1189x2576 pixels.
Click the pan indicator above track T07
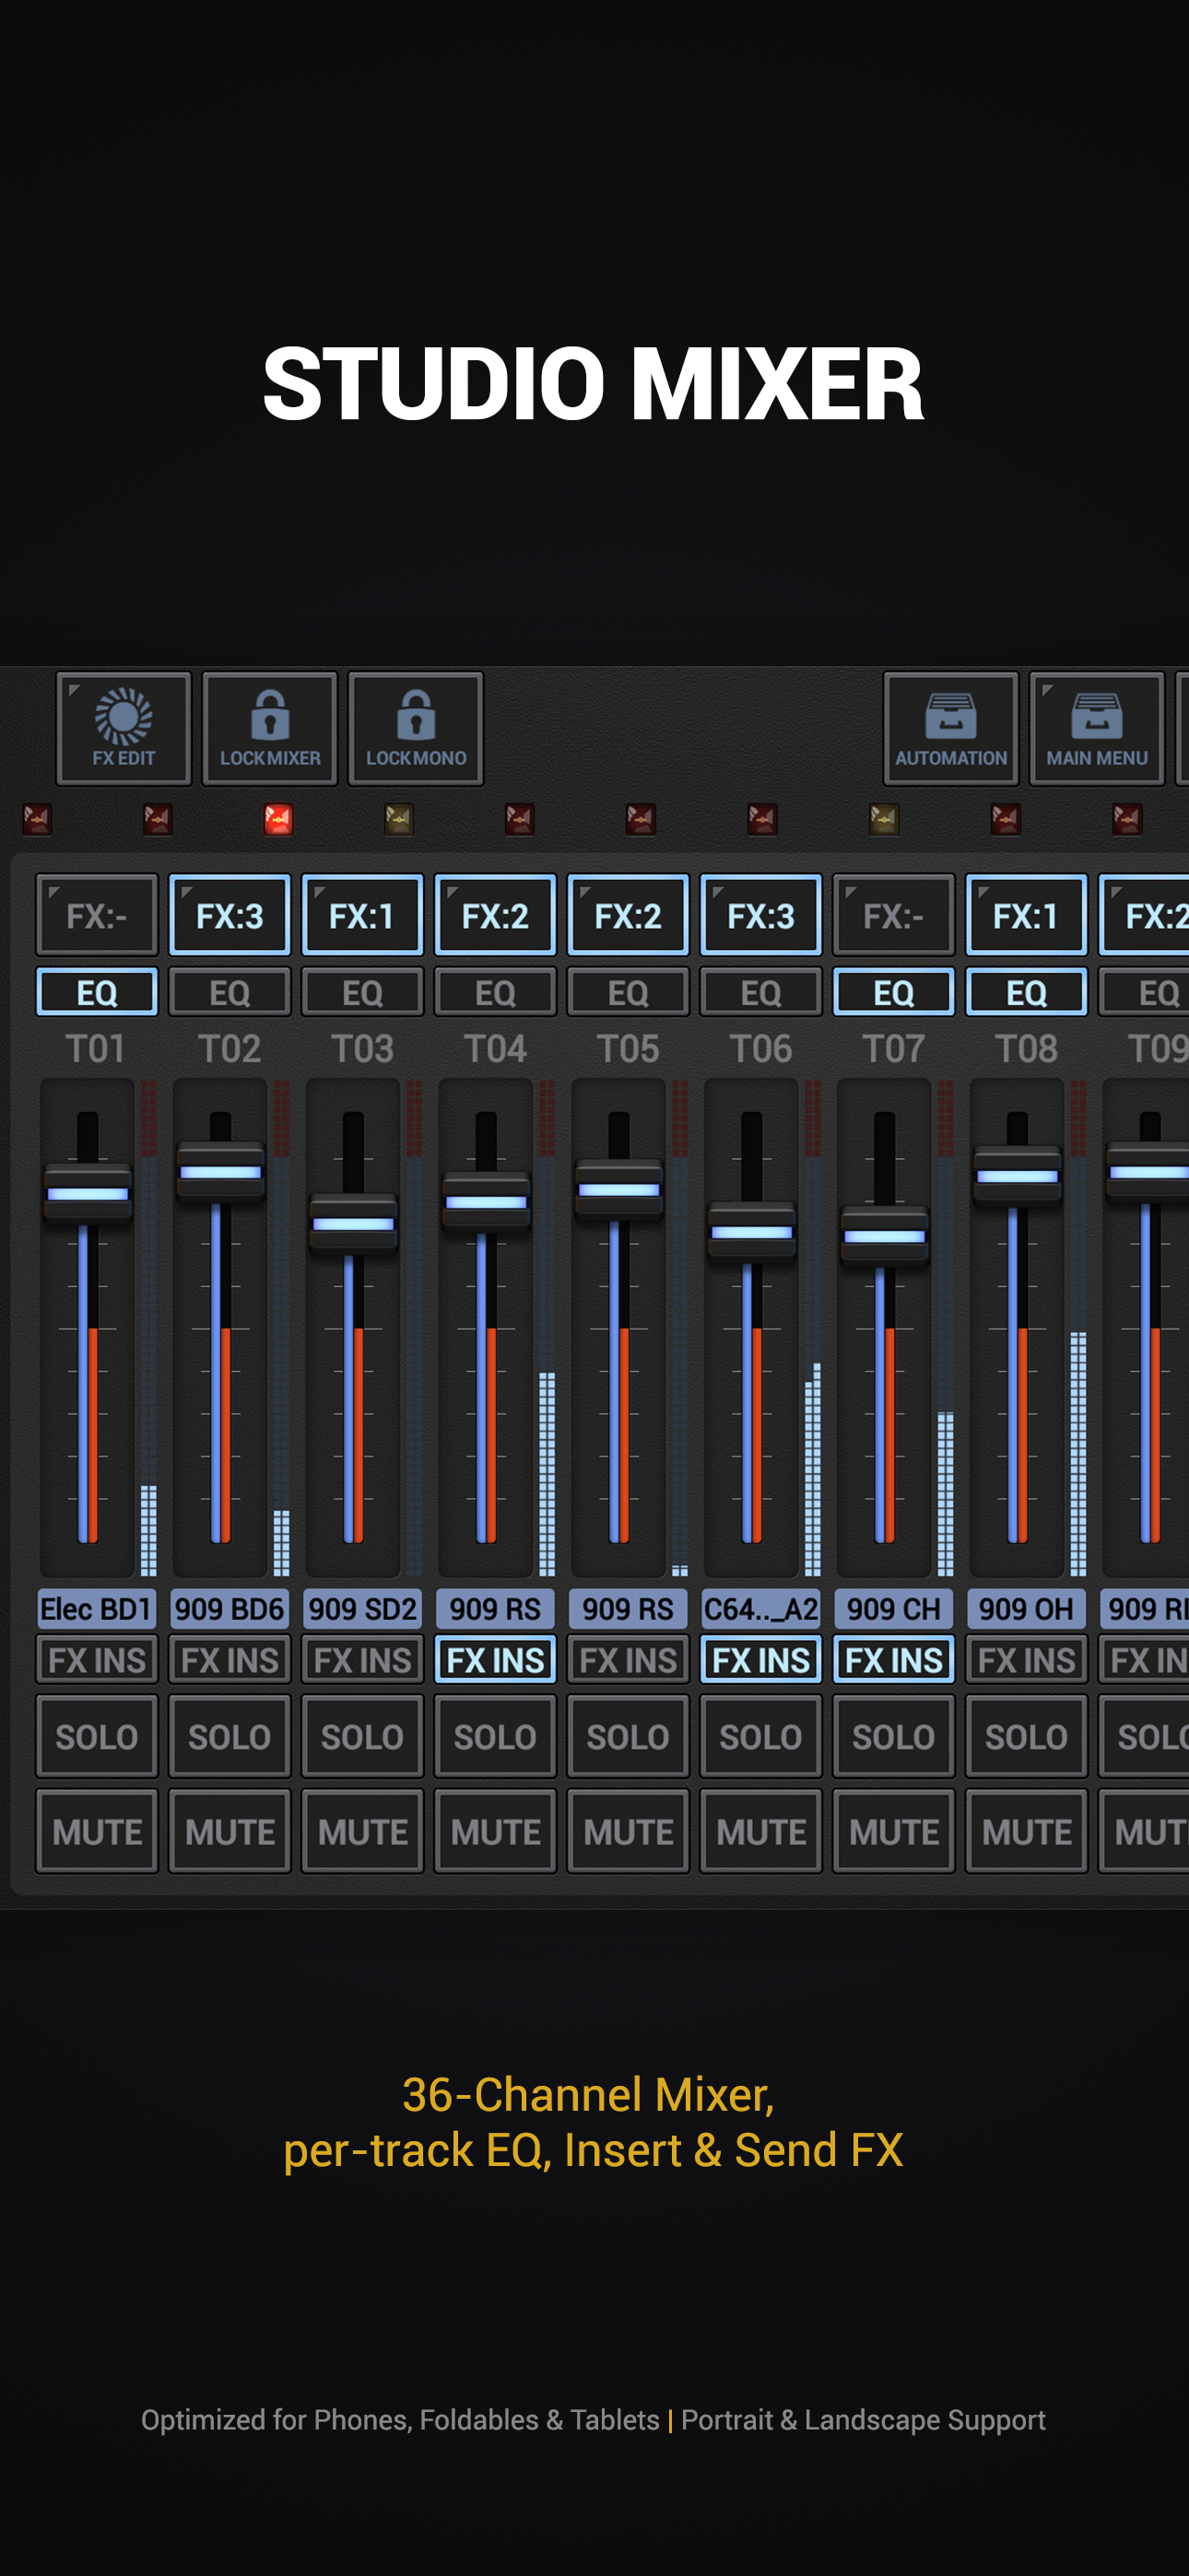762,819
